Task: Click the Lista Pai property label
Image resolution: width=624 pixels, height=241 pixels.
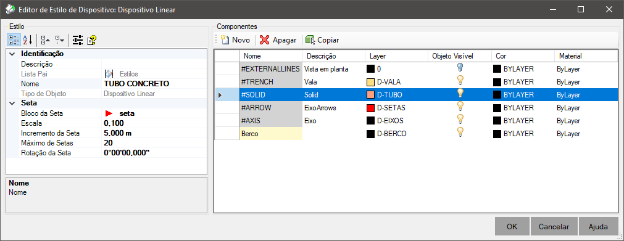Action: (x=33, y=73)
